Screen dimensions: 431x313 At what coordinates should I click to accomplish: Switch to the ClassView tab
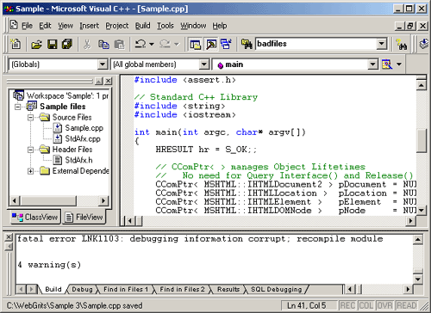(35, 218)
